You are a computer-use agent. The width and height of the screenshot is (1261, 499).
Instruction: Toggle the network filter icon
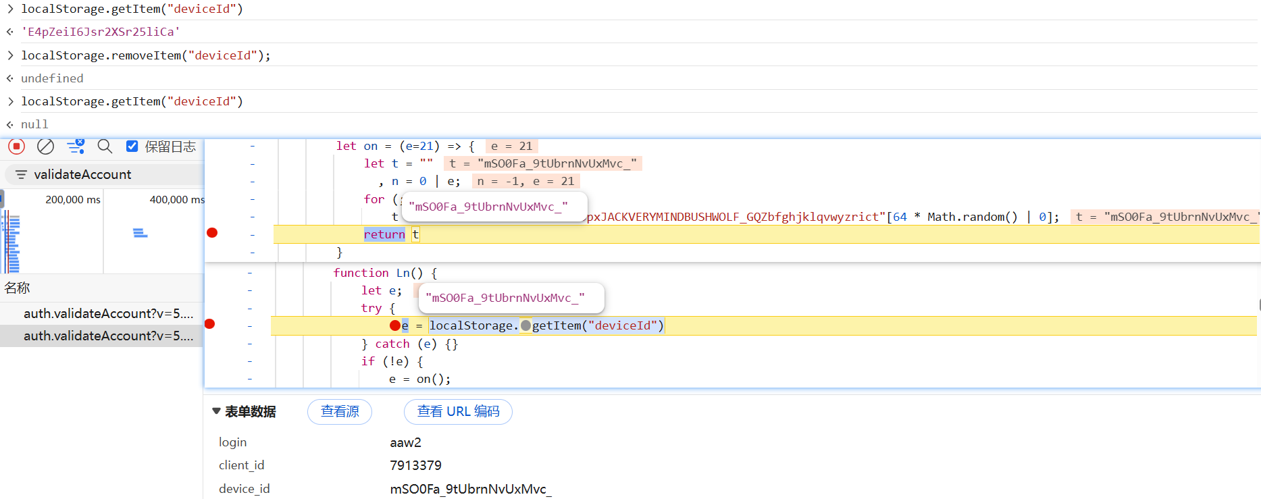pos(76,147)
